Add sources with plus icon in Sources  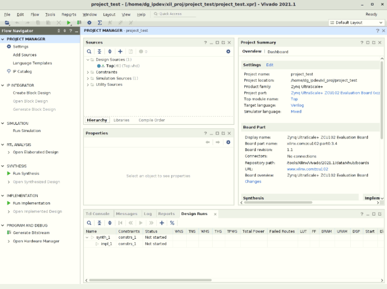pos(120,51)
